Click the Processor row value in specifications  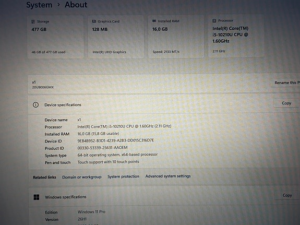tap(124, 126)
